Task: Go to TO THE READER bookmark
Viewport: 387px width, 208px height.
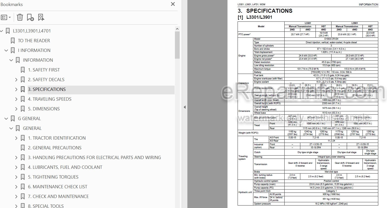Action: (x=34, y=41)
